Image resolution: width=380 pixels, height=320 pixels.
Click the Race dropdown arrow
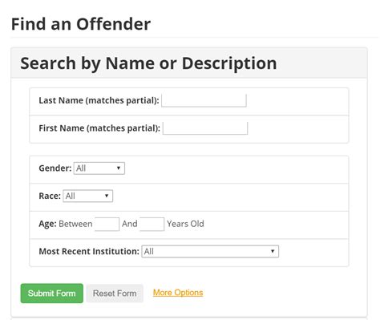point(107,196)
